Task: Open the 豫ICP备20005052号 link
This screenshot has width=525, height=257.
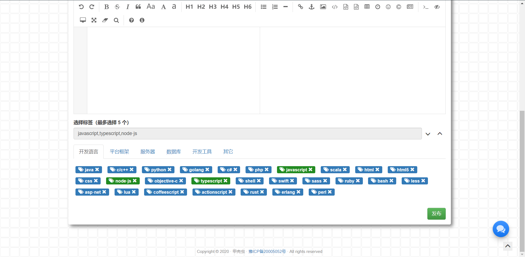Action: pos(267,252)
